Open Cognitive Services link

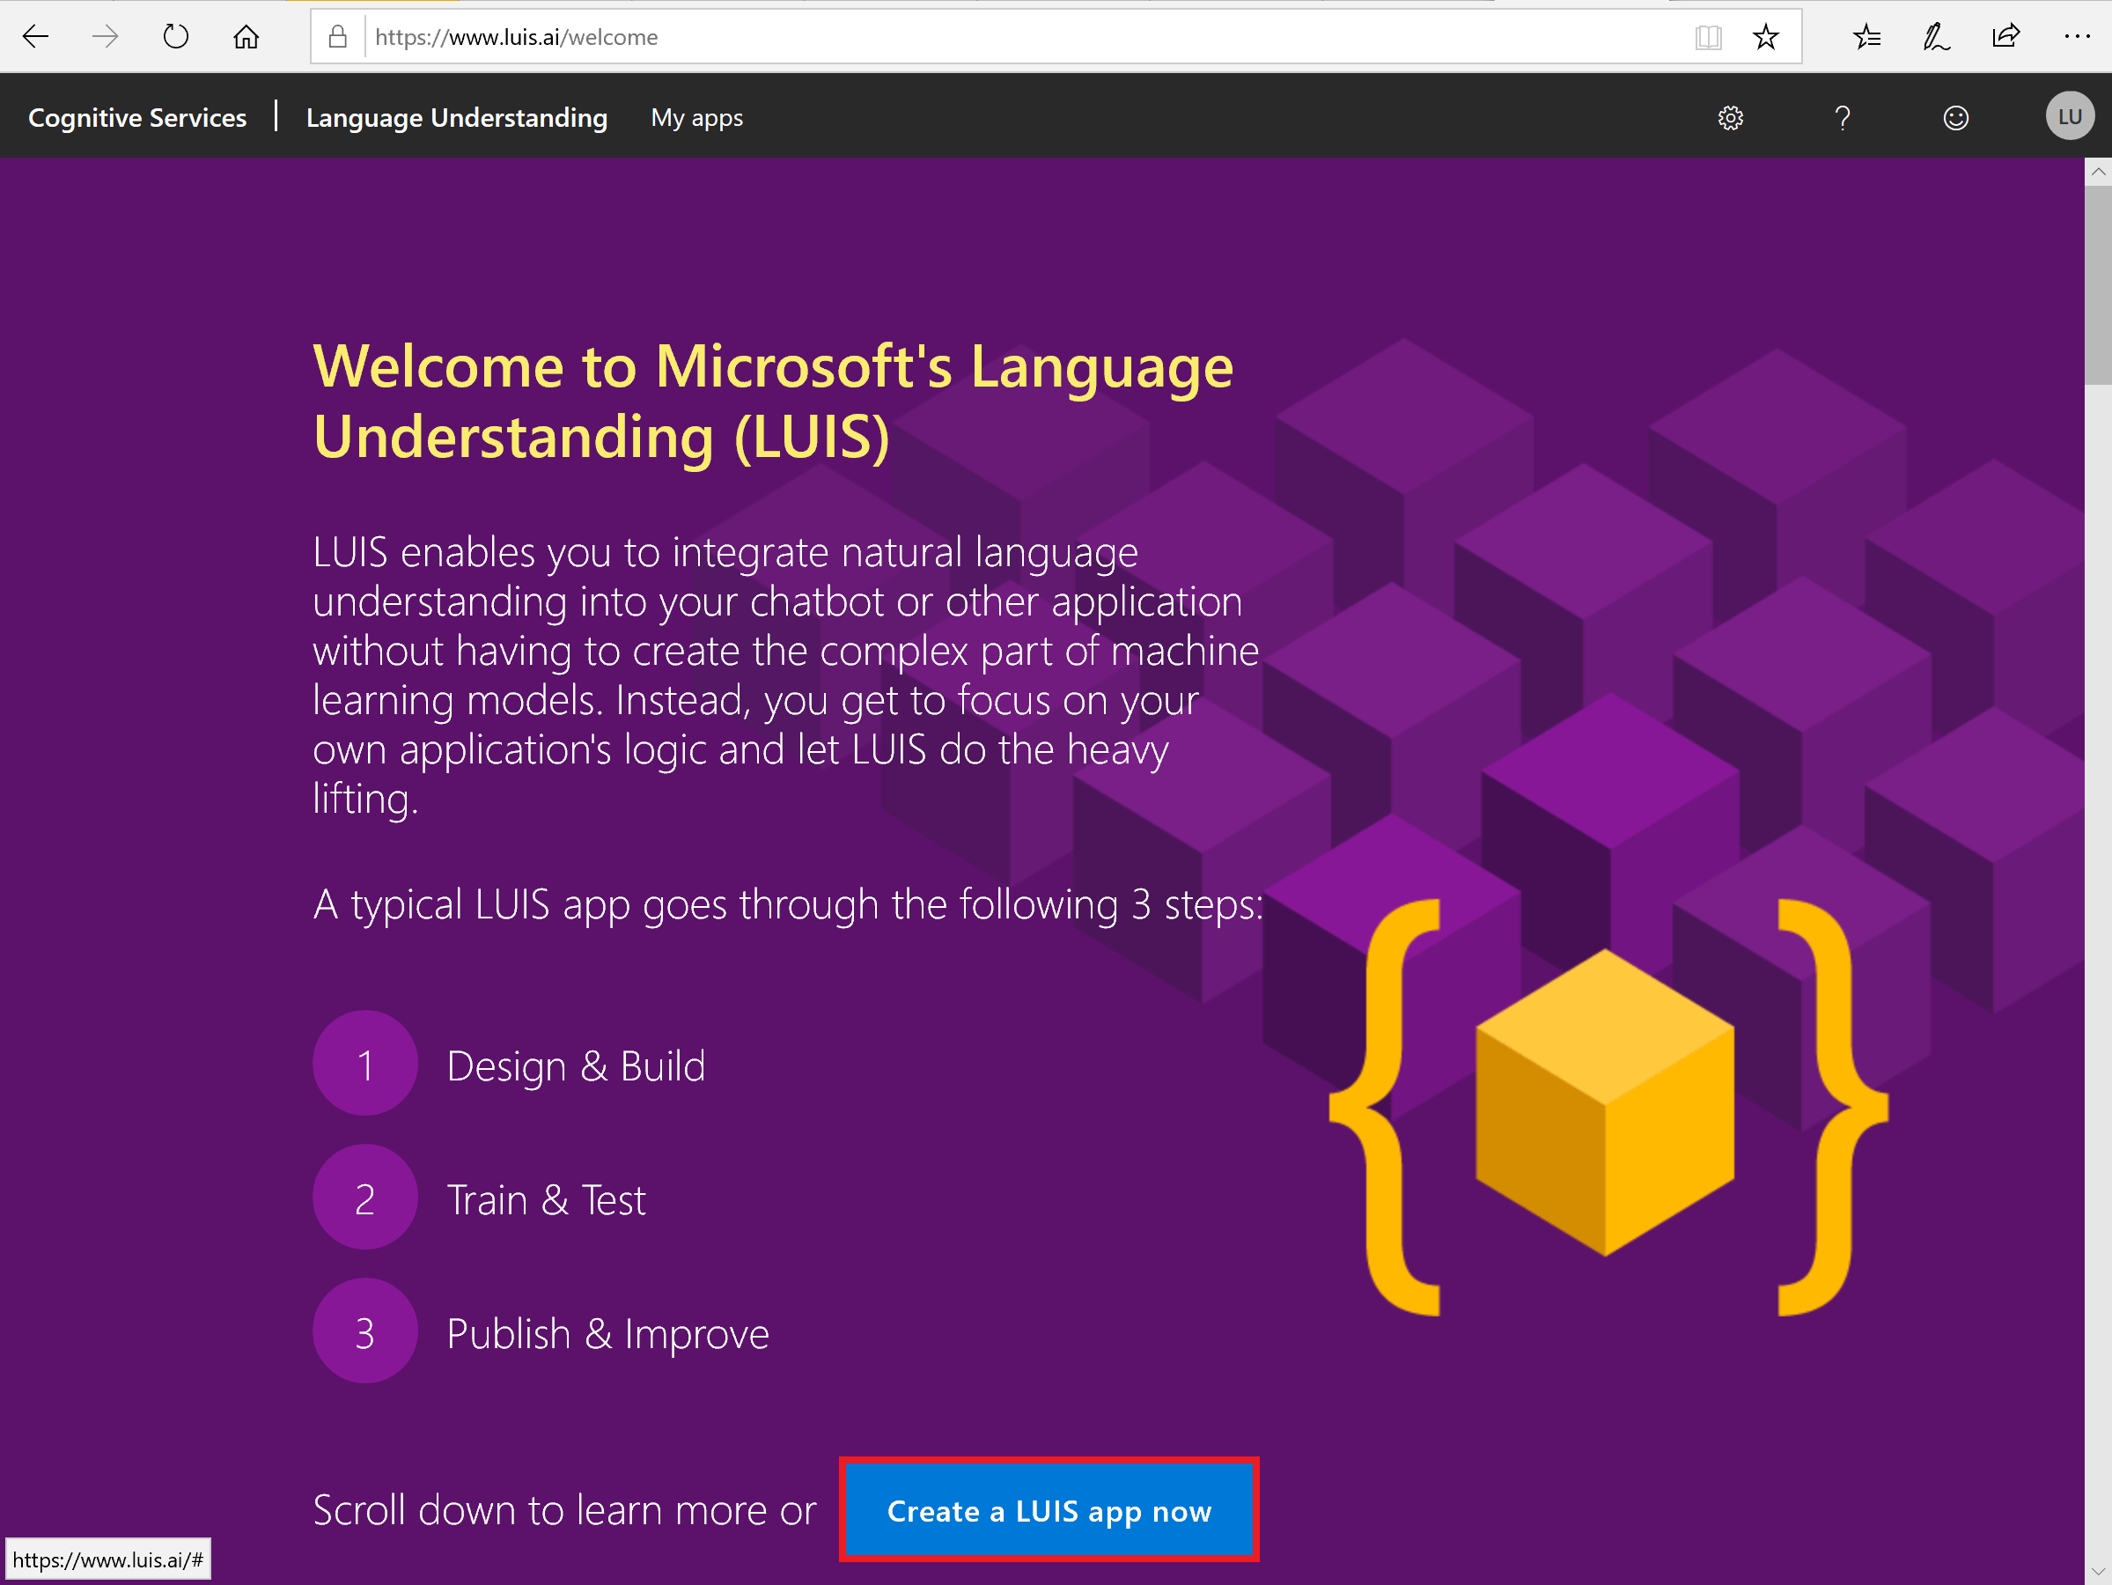(137, 117)
